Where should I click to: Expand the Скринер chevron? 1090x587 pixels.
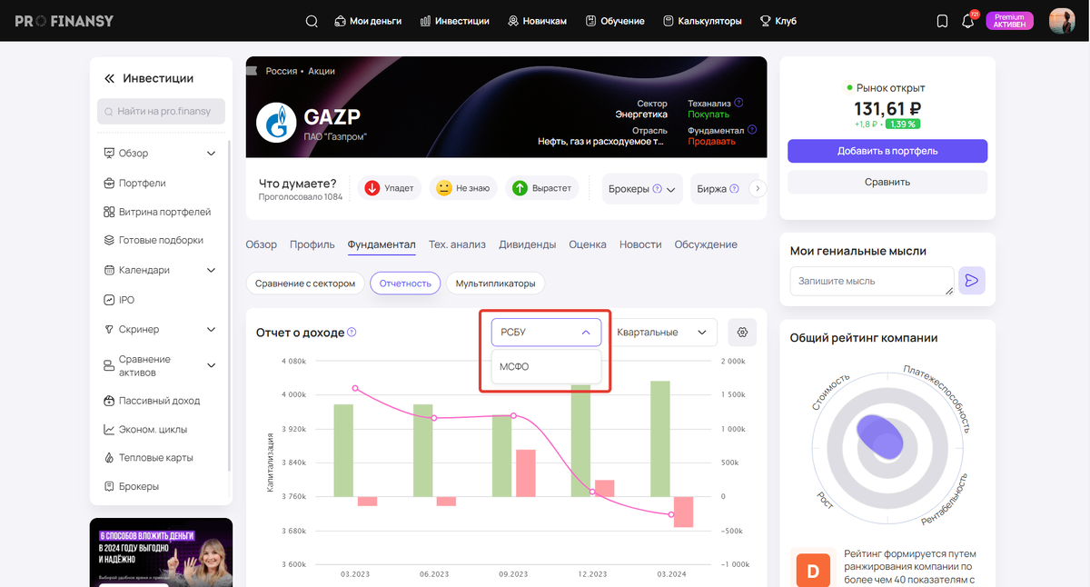[212, 329]
